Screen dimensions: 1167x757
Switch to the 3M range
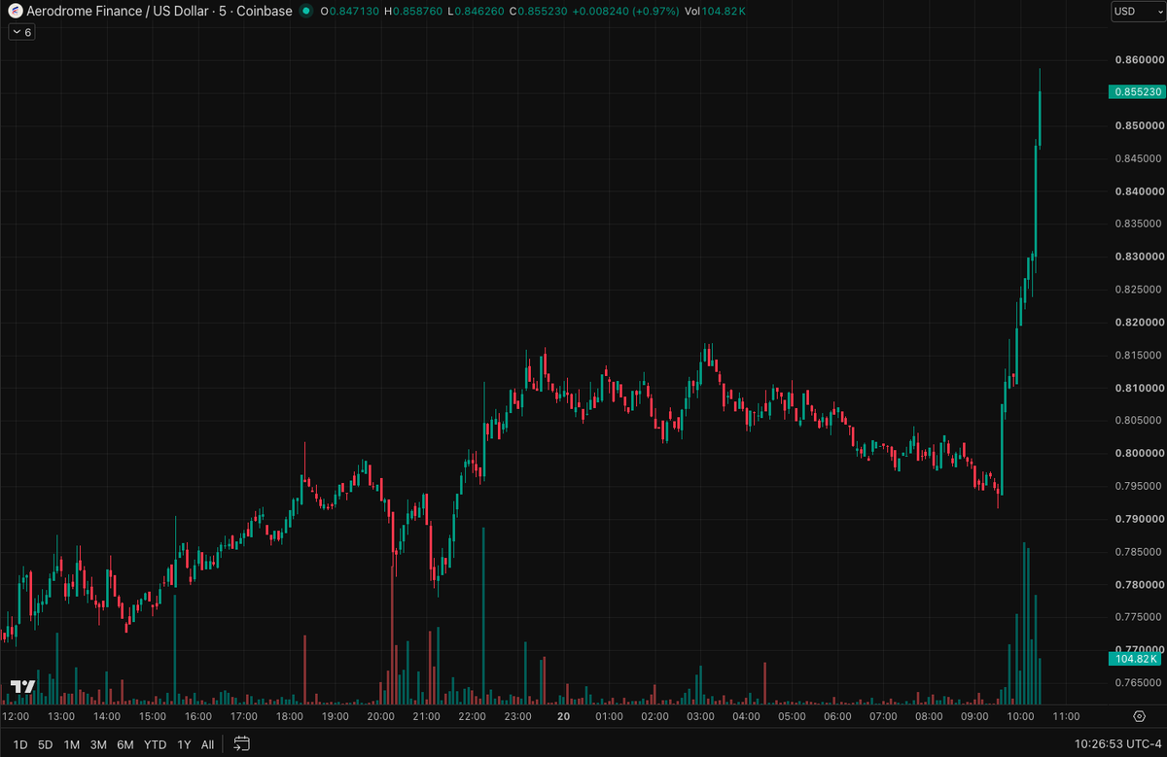coord(98,744)
